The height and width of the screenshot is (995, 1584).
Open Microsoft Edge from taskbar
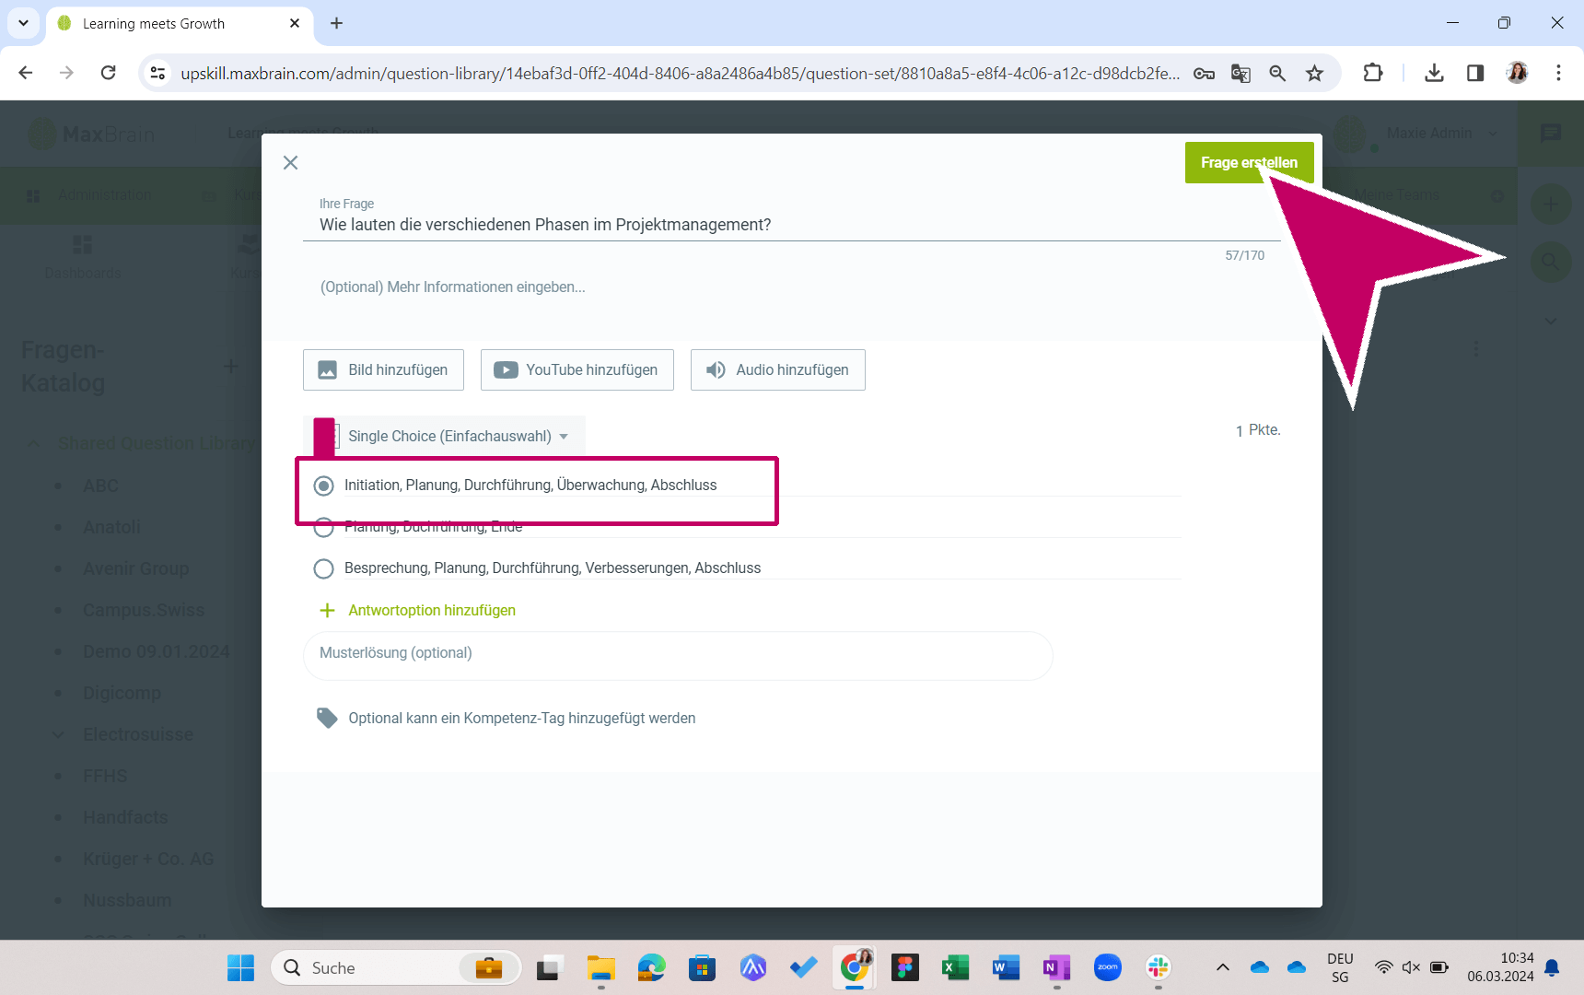tap(651, 967)
